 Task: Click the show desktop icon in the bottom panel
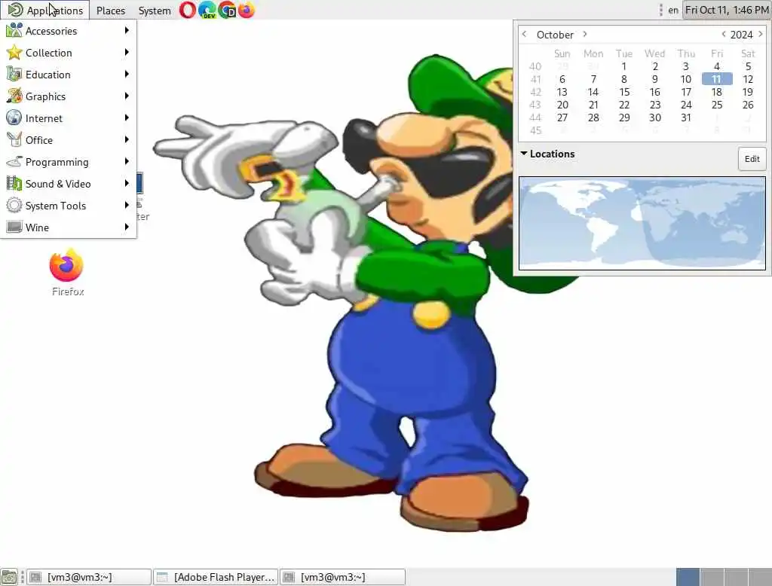pyautogui.click(x=9, y=577)
